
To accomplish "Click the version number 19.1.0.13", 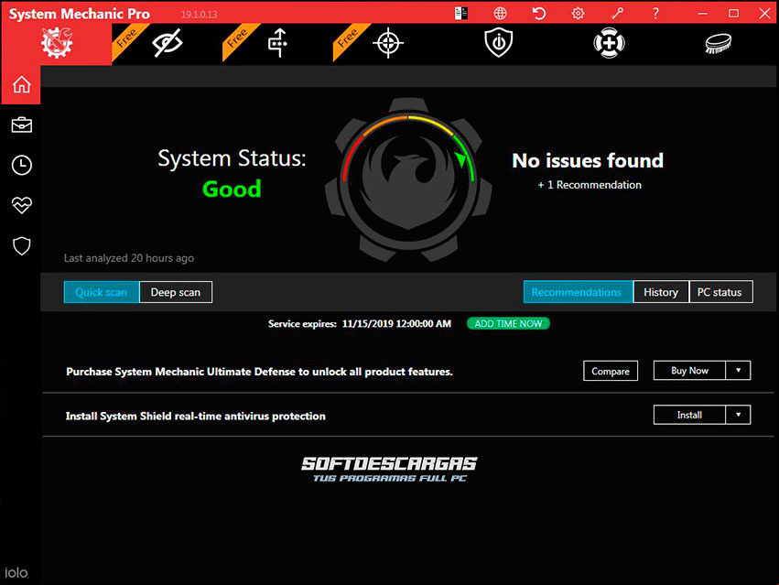I will (x=199, y=15).
